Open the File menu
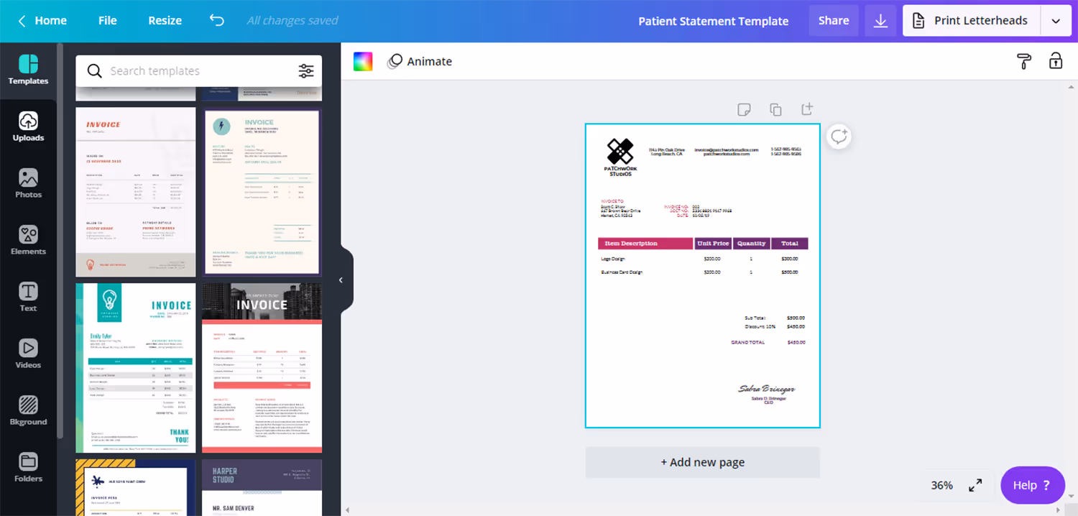This screenshot has width=1078, height=516. [107, 20]
